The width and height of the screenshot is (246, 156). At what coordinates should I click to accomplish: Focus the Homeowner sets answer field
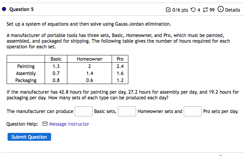click(x=127, y=111)
